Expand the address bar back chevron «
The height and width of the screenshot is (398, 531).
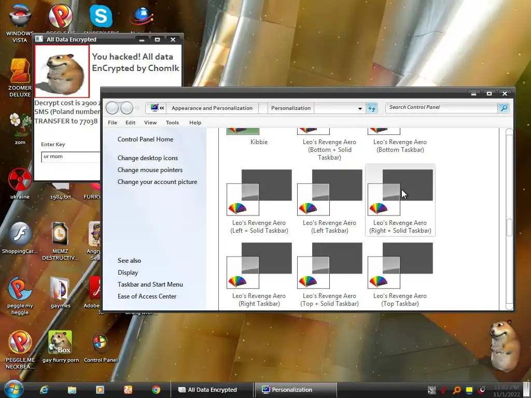pos(162,108)
